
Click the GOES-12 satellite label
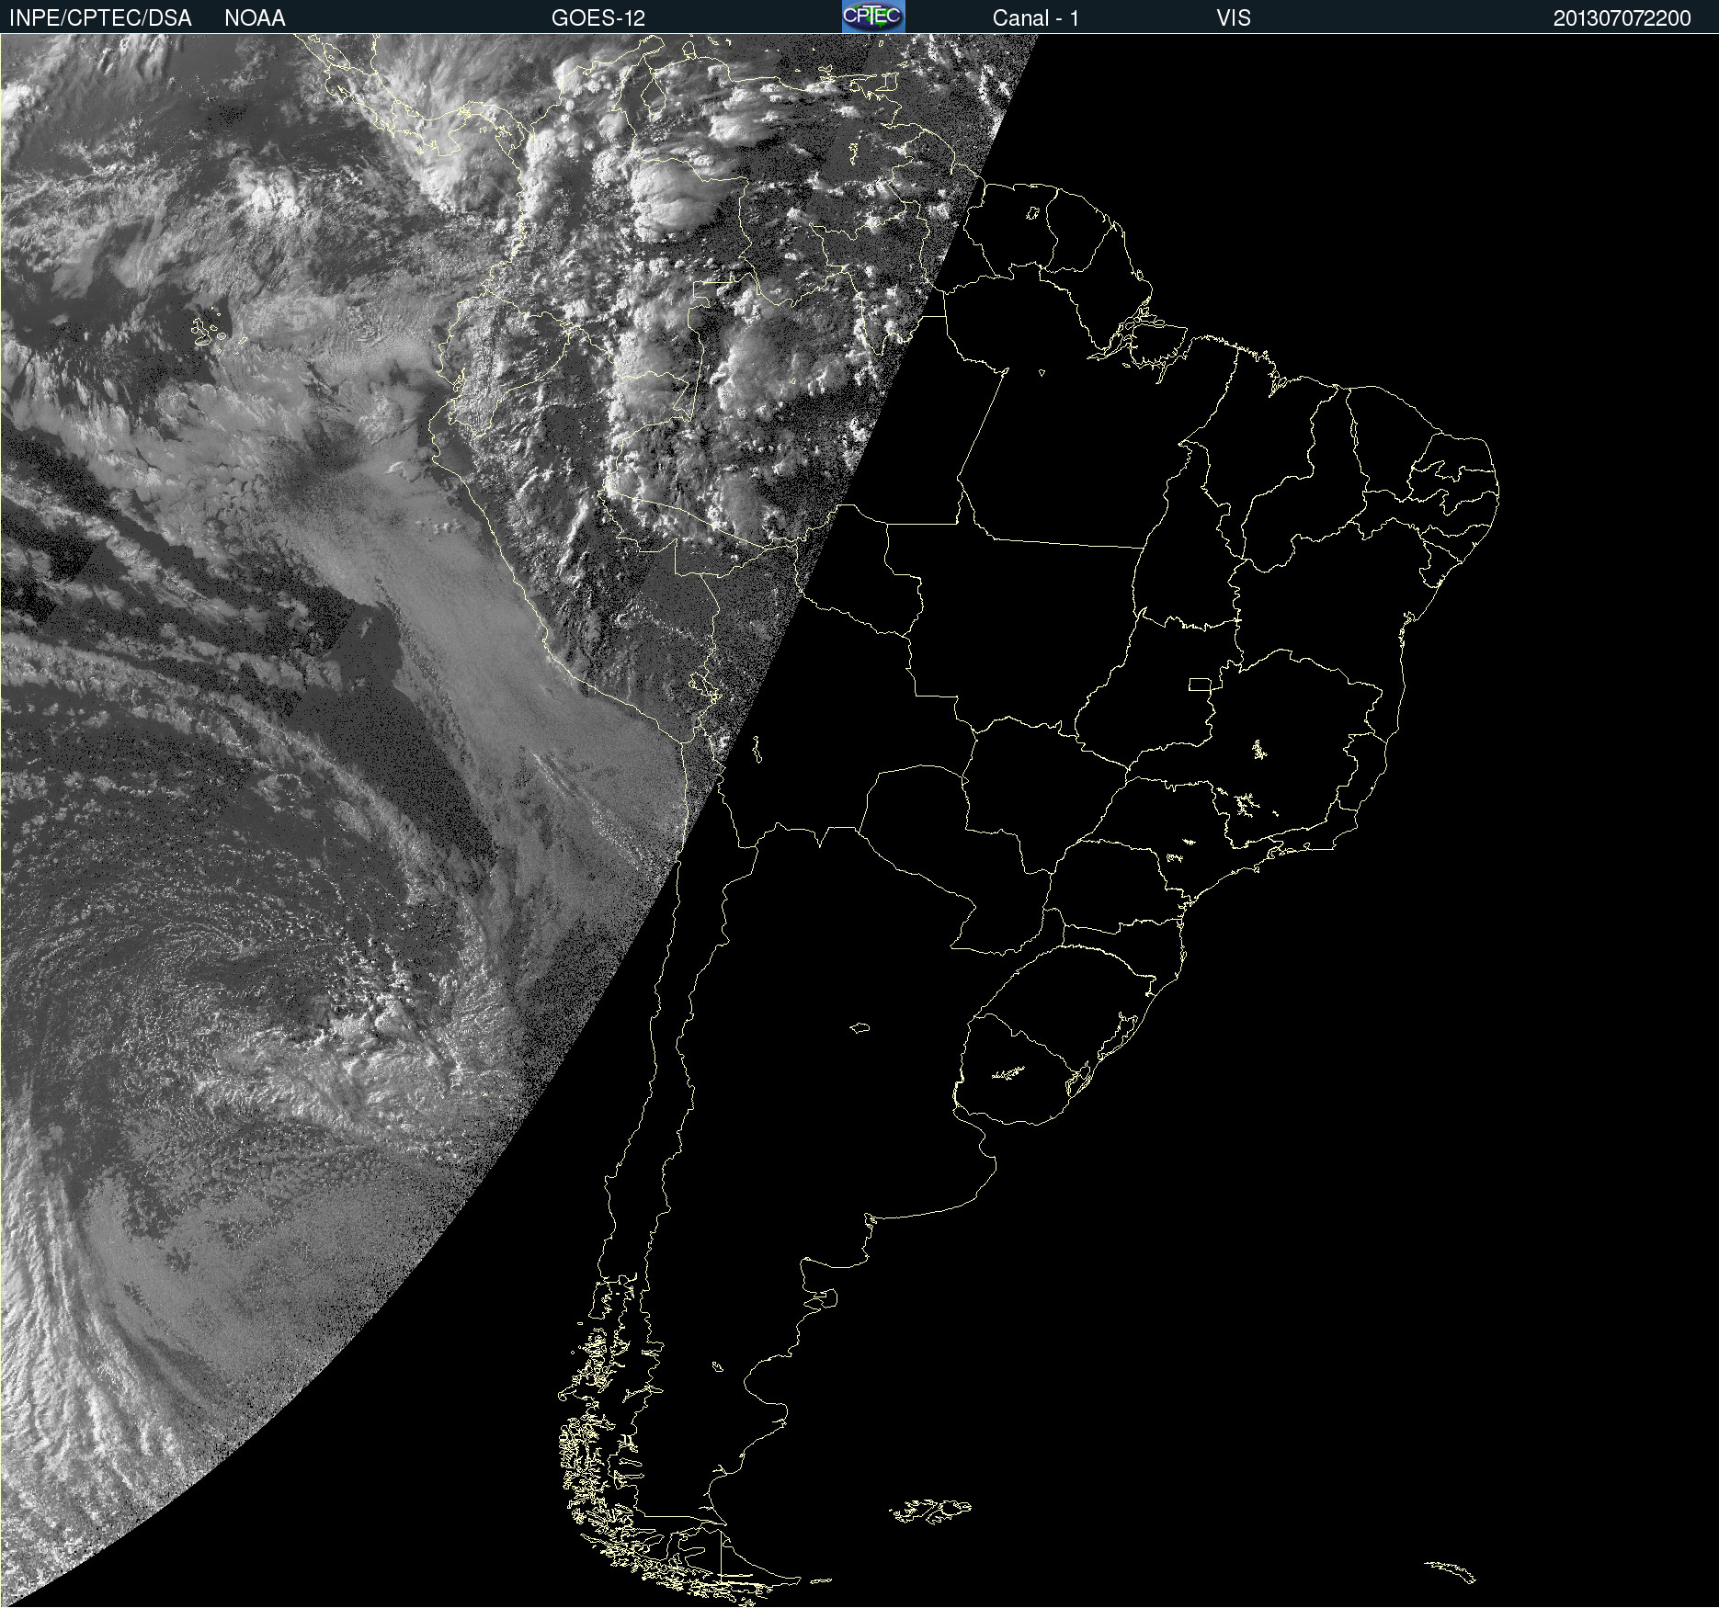(598, 18)
